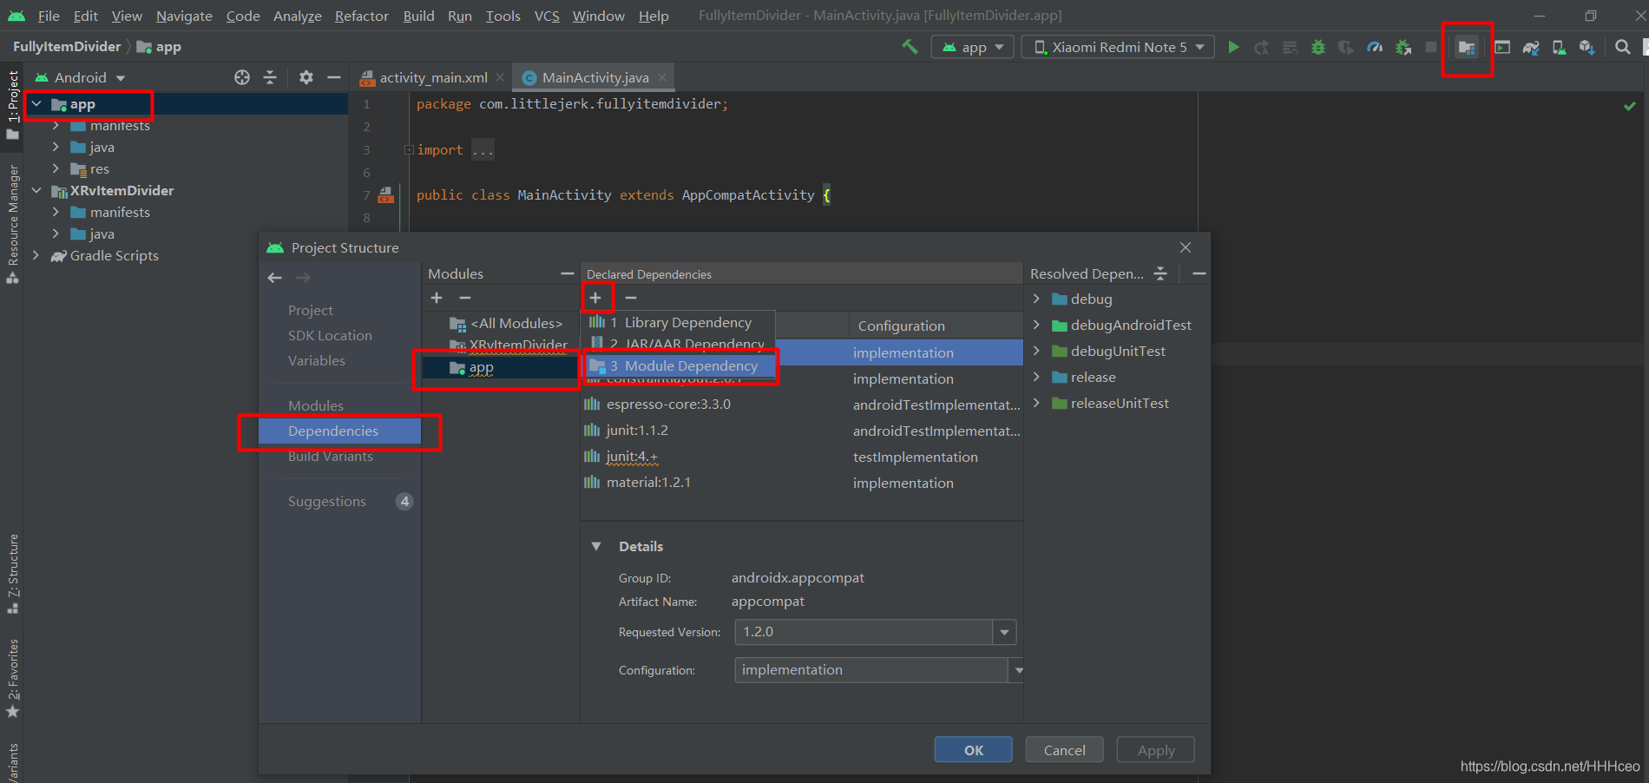The height and width of the screenshot is (783, 1649).
Task: Click the Stop square icon
Action: pyautogui.click(x=1431, y=47)
